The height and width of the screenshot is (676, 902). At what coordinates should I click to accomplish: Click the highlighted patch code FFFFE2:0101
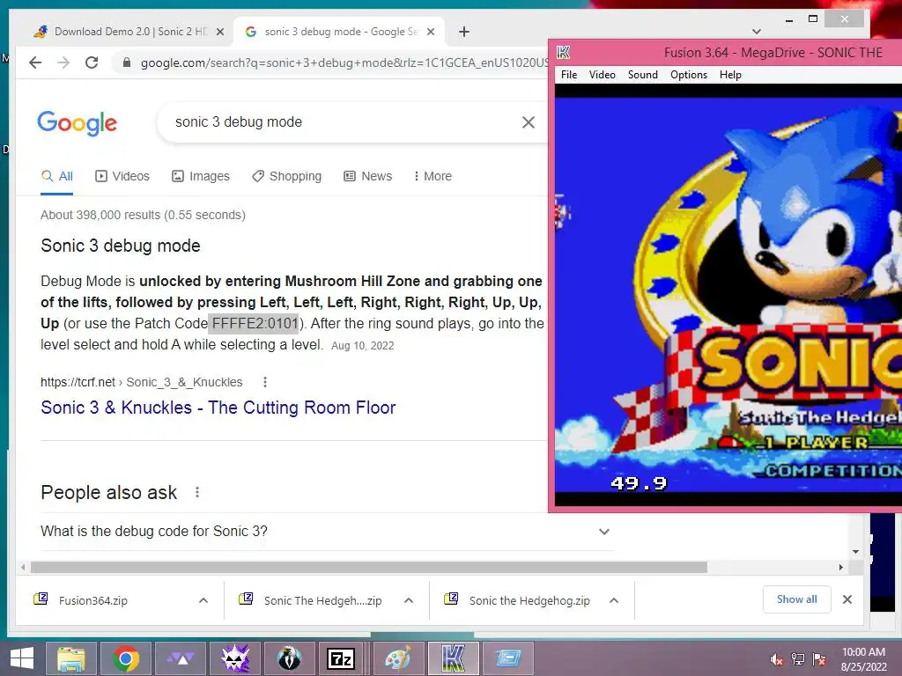click(x=254, y=324)
